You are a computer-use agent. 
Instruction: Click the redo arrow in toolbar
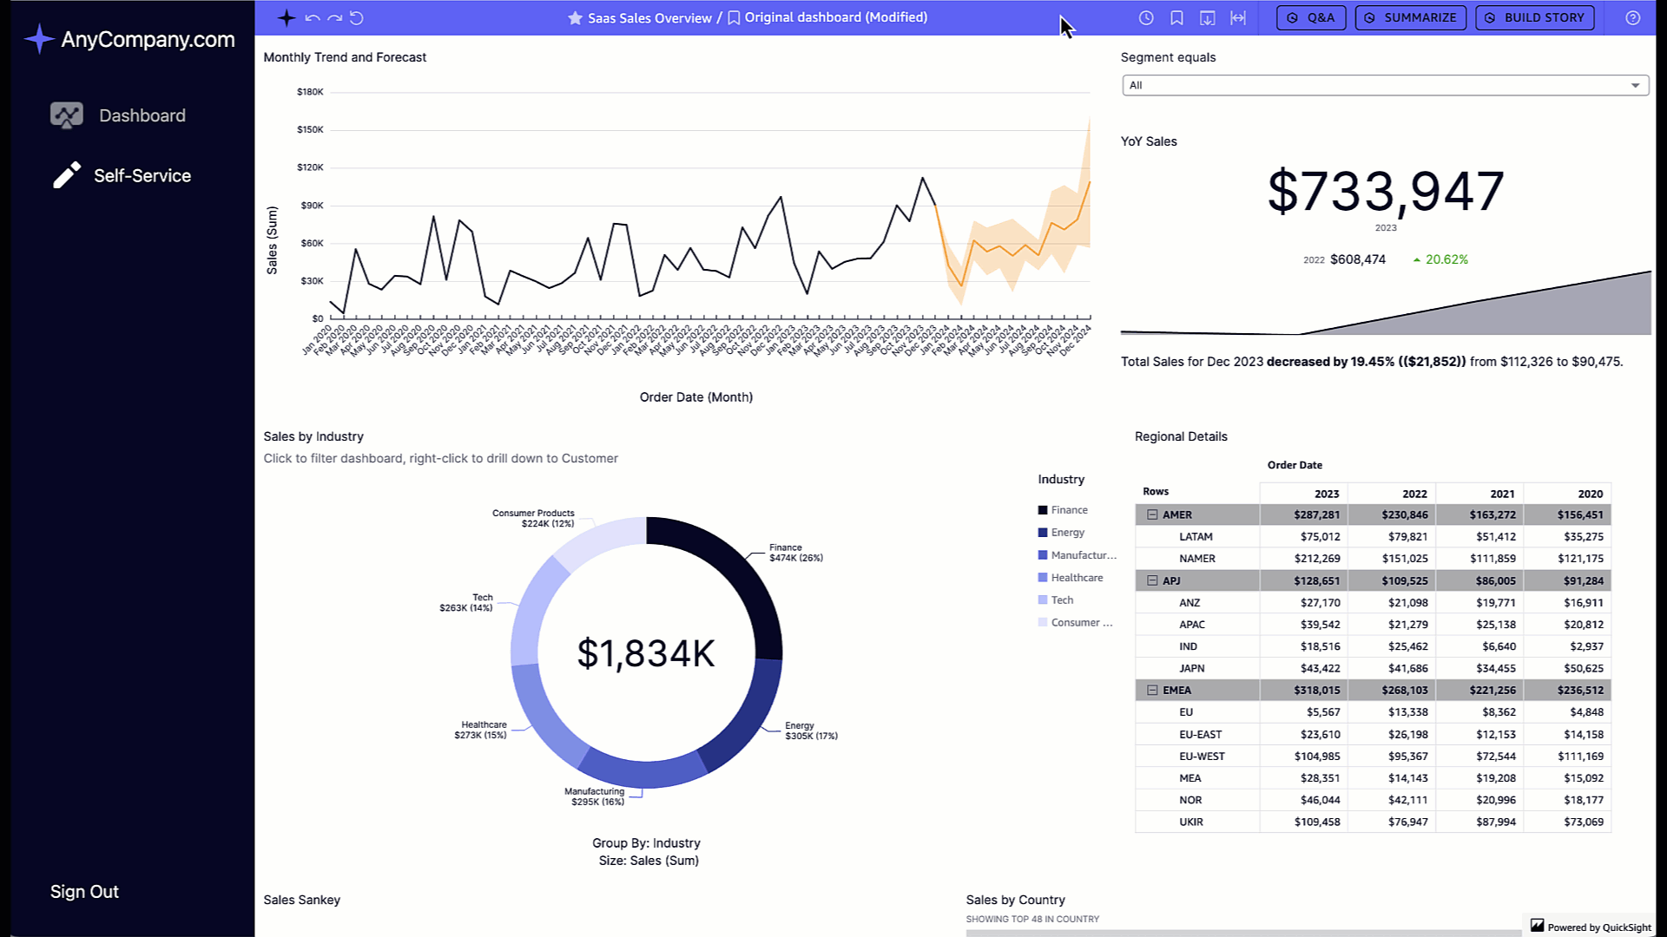point(334,18)
